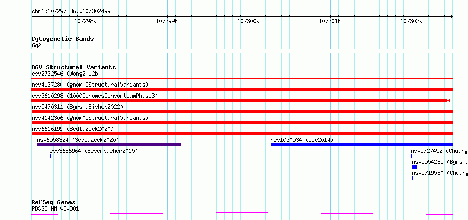The width and height of the screenshot is (468, 220).
Task: Open nsv6616199 (Sedlazeck2020) label
Action: click(73, 129)
